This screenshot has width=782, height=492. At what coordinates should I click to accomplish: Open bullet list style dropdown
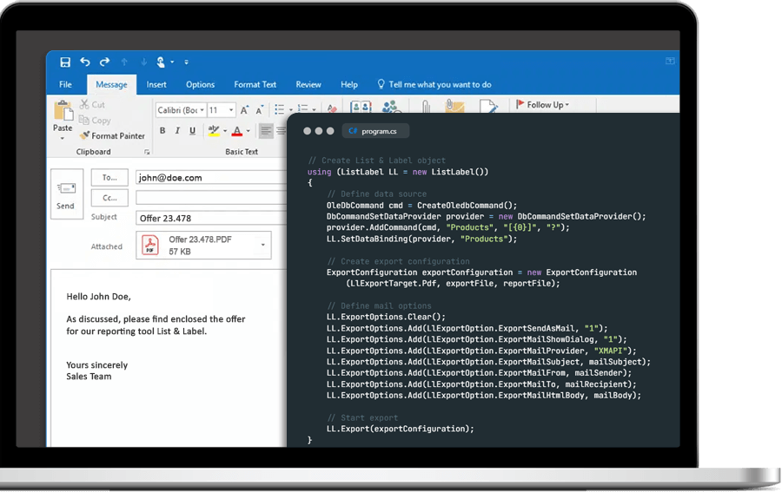pyautogui.click(x=291, y=110)
